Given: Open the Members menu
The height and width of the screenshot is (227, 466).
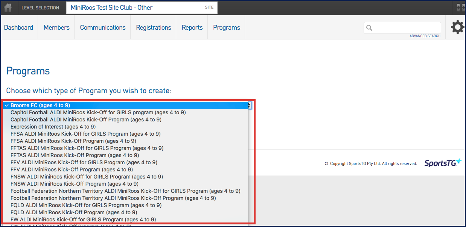Looking at the screenshot, I should click(x=56, y=27).
